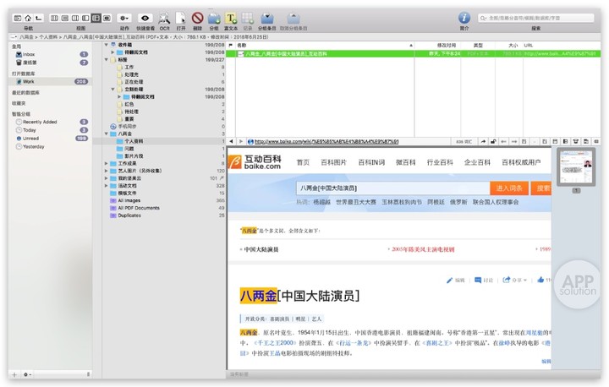The height and width of the screenshot is (387, 609).
Task: Switch to the first view mode in 视图 group
Action: pos(54,18)
